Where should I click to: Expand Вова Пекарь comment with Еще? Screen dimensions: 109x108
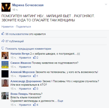pyautogui.click(x=60, y=101)
